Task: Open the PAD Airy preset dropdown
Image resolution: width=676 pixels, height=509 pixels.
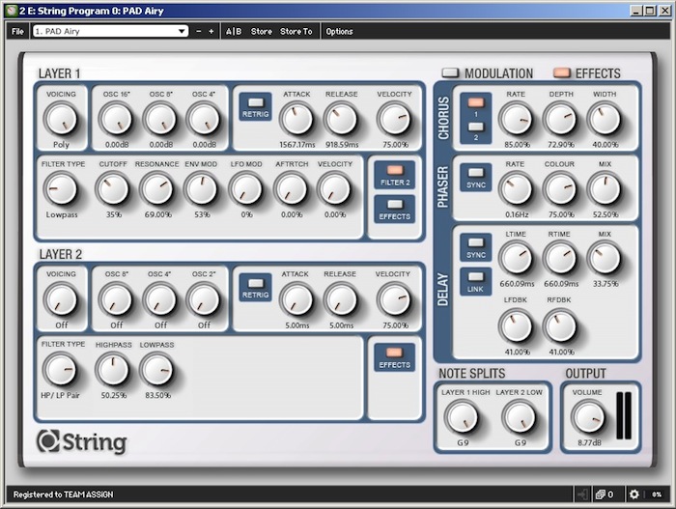Action: [x=109, y=31]
